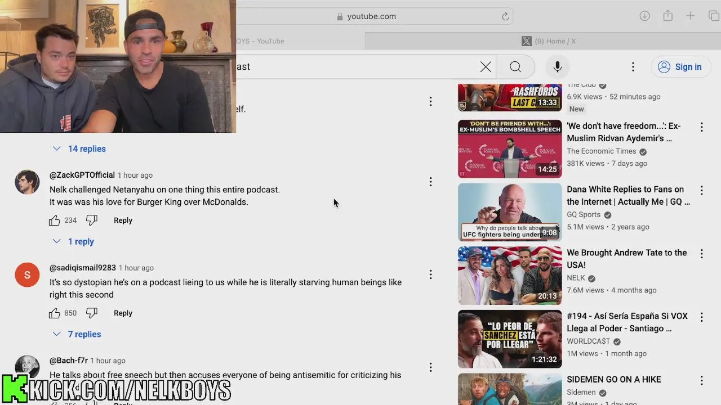Screen dimensions: 721x405
Task: Show the tab overview icon
Action: click(714, 16)
